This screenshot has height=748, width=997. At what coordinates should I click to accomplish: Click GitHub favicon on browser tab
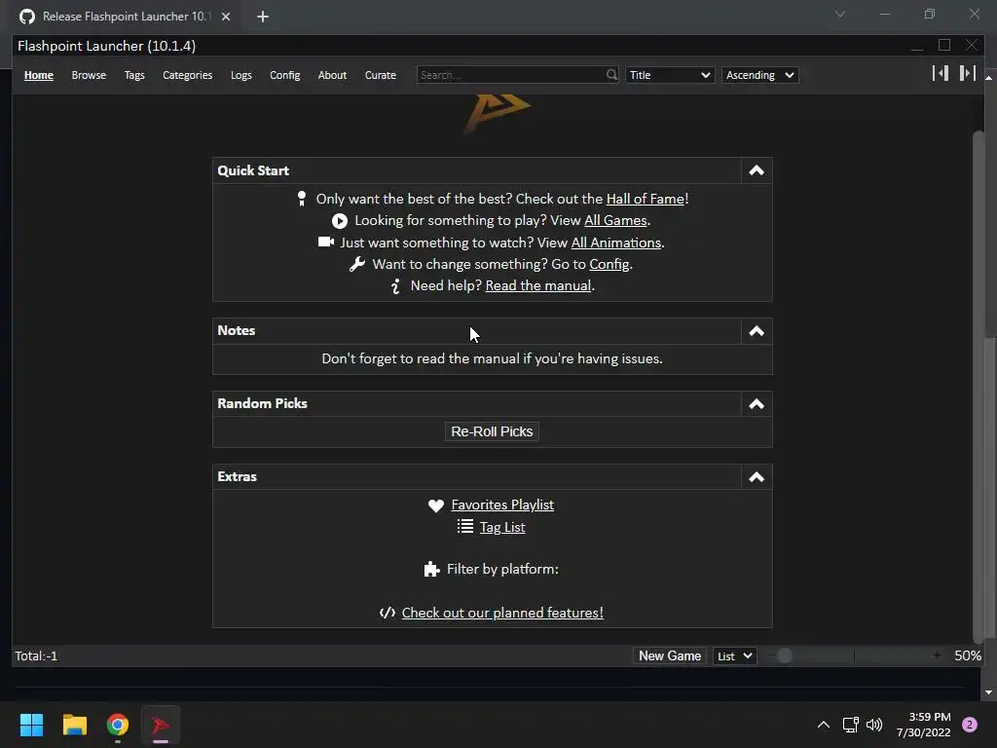(x=26, y=17)
